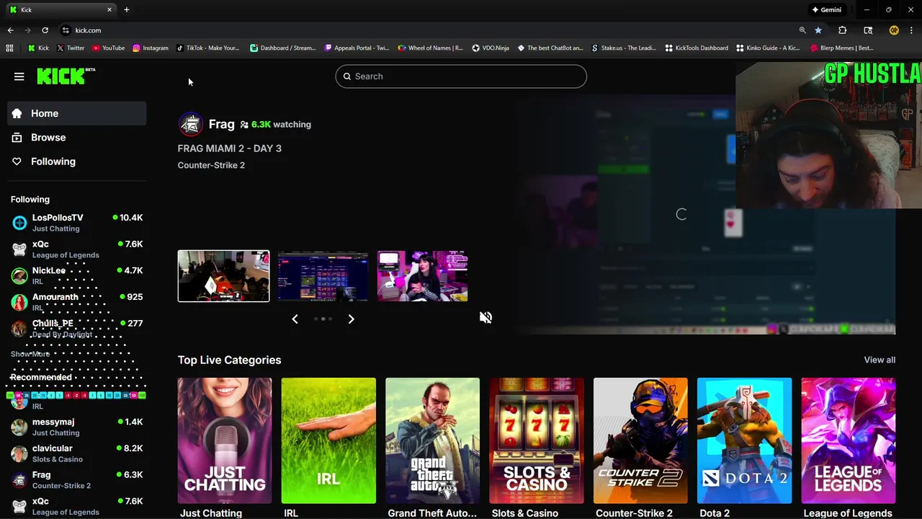The height and width of the screenshot is (519, 922).
Task: Open the Dota 2 category card
Action: click(x=744, y=440)
